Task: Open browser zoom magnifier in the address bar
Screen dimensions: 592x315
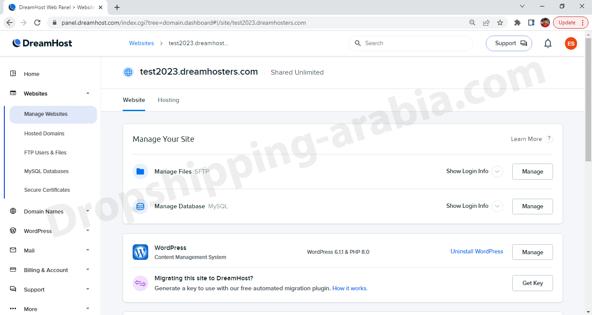Action: tap(472, 23)
